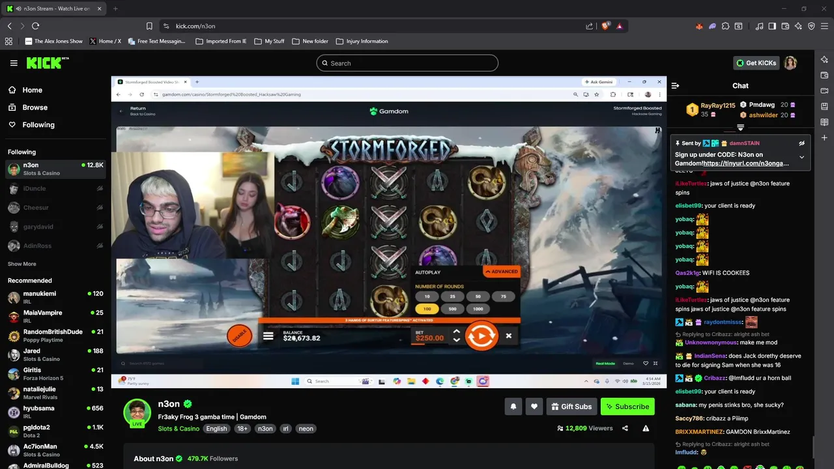
Task: Open the Gamdom tinyurl link in pinned message
Action: click(x=746, y=163)
